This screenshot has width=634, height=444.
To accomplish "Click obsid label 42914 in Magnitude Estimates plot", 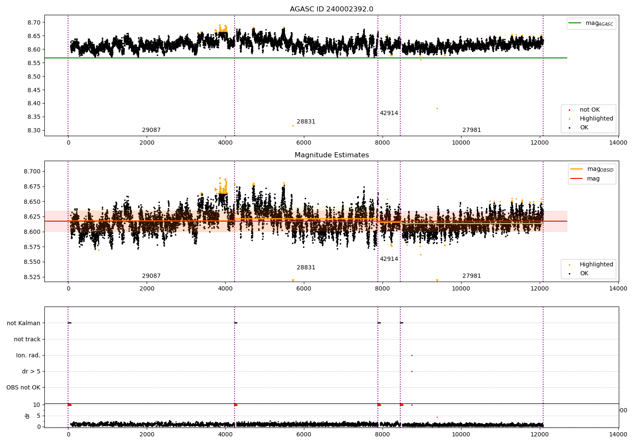I will 389,259.
